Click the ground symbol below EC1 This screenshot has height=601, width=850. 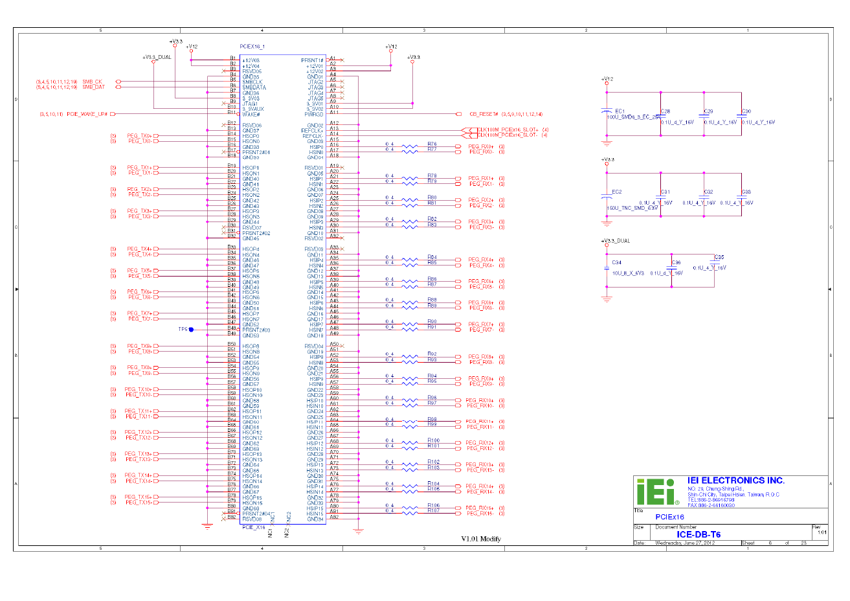pos(607,142)
